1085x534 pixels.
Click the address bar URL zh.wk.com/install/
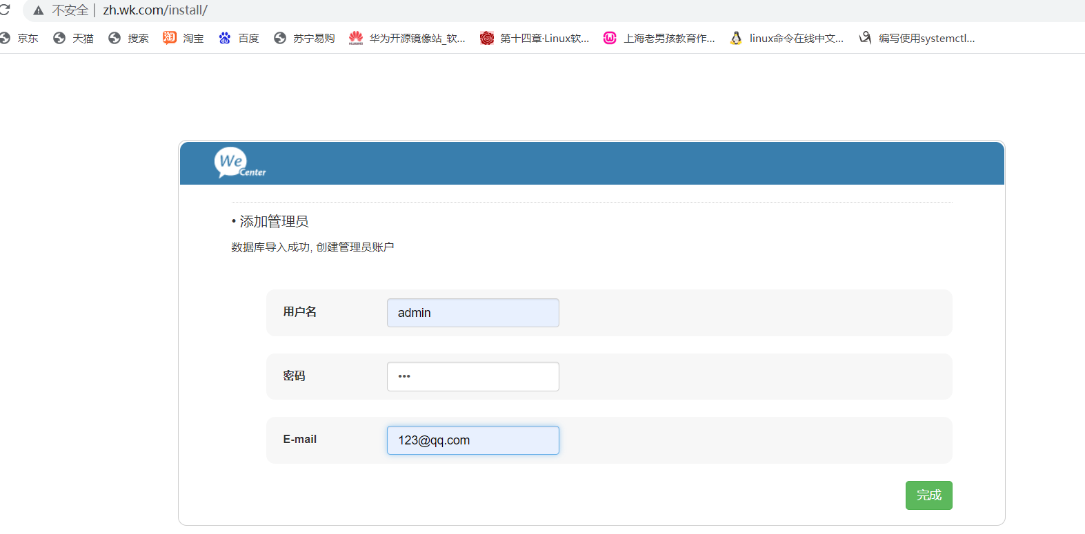coord(155,10)
